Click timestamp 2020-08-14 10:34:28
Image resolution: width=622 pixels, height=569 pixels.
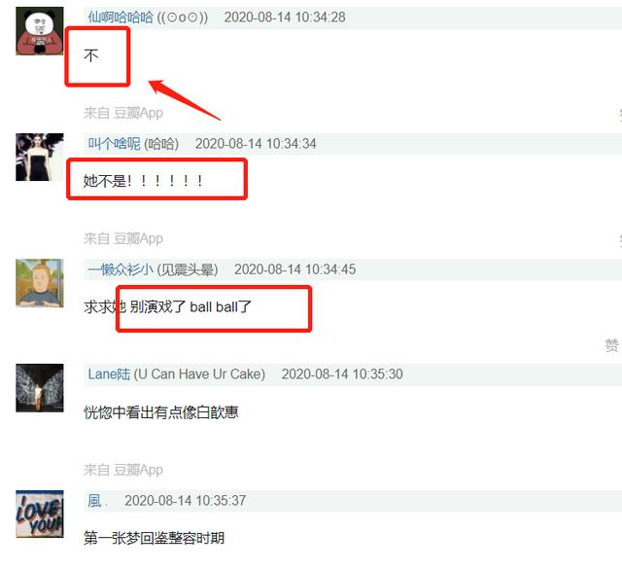click(285, 18)
